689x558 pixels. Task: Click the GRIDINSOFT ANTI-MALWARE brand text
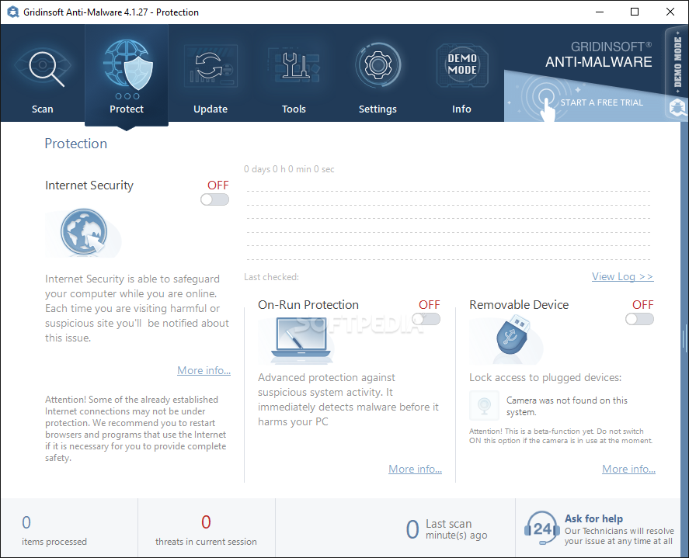[x=598, y=55]
